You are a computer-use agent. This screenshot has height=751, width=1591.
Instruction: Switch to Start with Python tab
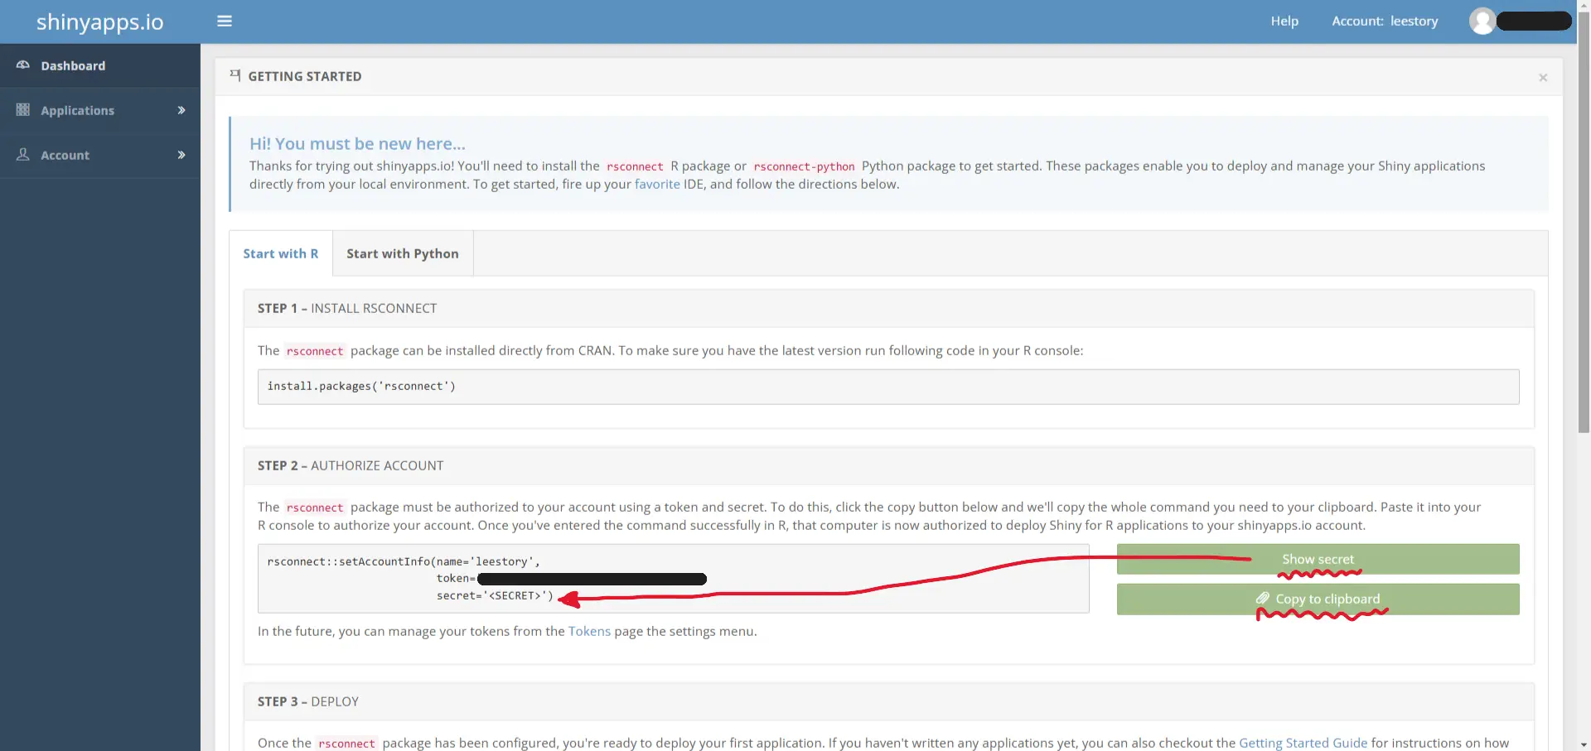tap(402, 253)
